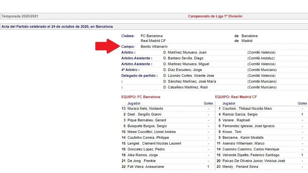Select Ramos Garcia, Sergio row
Image resolution: width=308 pixels, height=173 pixels.
coord(262,114)
